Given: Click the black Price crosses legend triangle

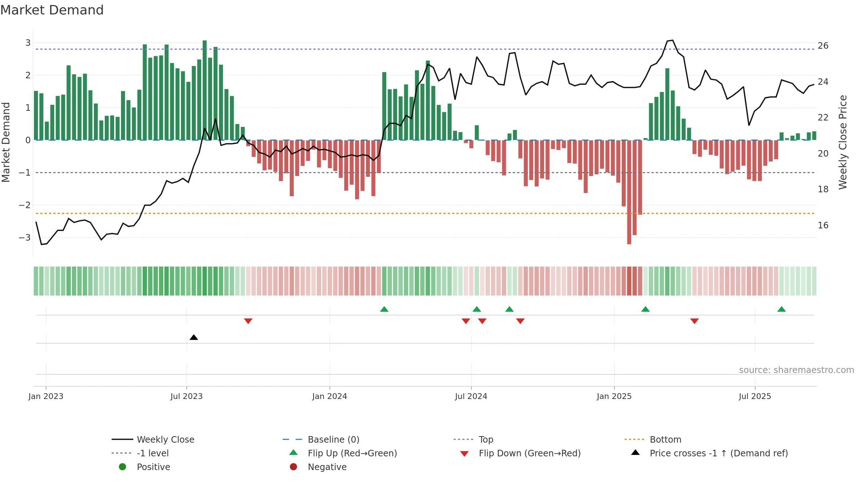Looking at the screenshot, I should 635,452.
